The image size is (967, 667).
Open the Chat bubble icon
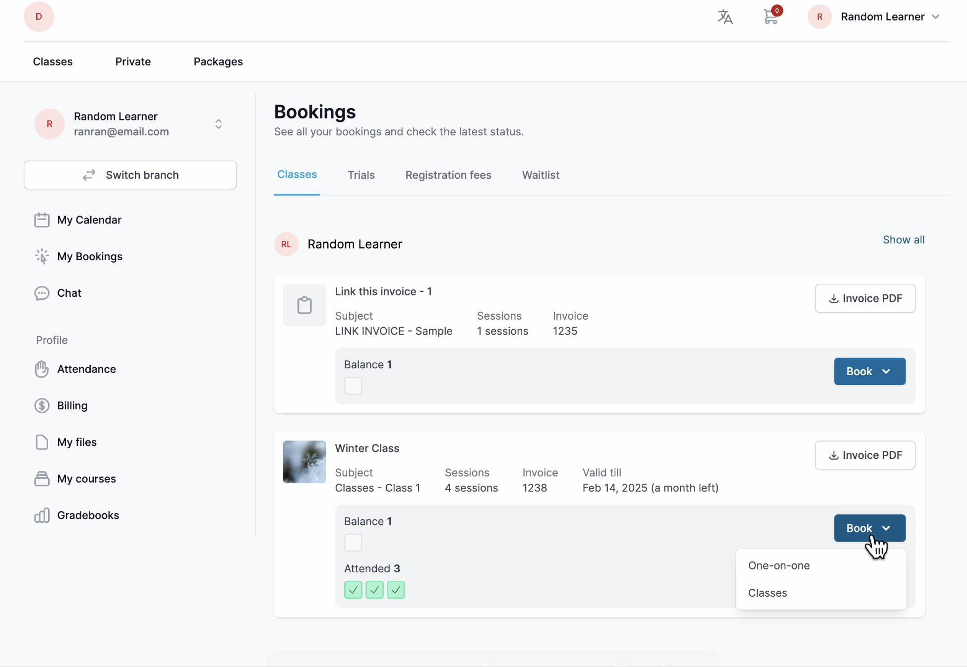point(42,293)
